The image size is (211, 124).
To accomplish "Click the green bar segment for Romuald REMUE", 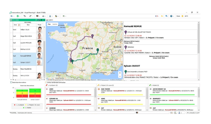I will pyautogui.click(x=22, y=91).
